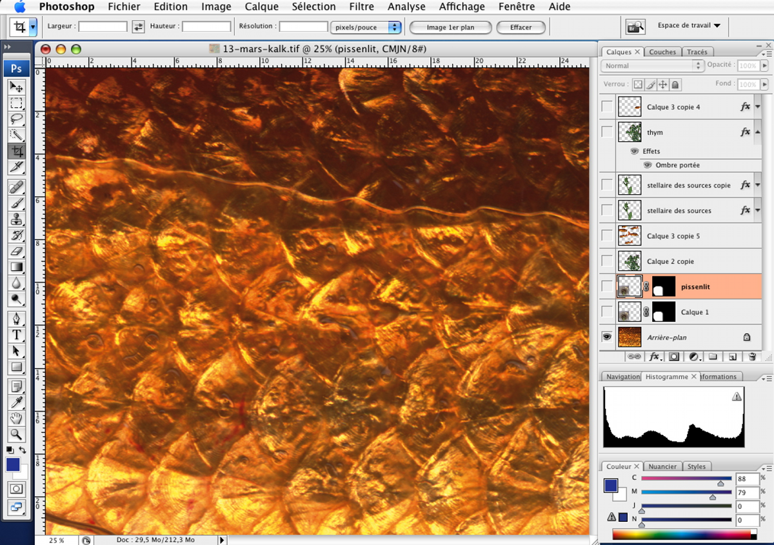Open the Filtre menu
Viewport: 774px width, 545px height.
point(361,6)
